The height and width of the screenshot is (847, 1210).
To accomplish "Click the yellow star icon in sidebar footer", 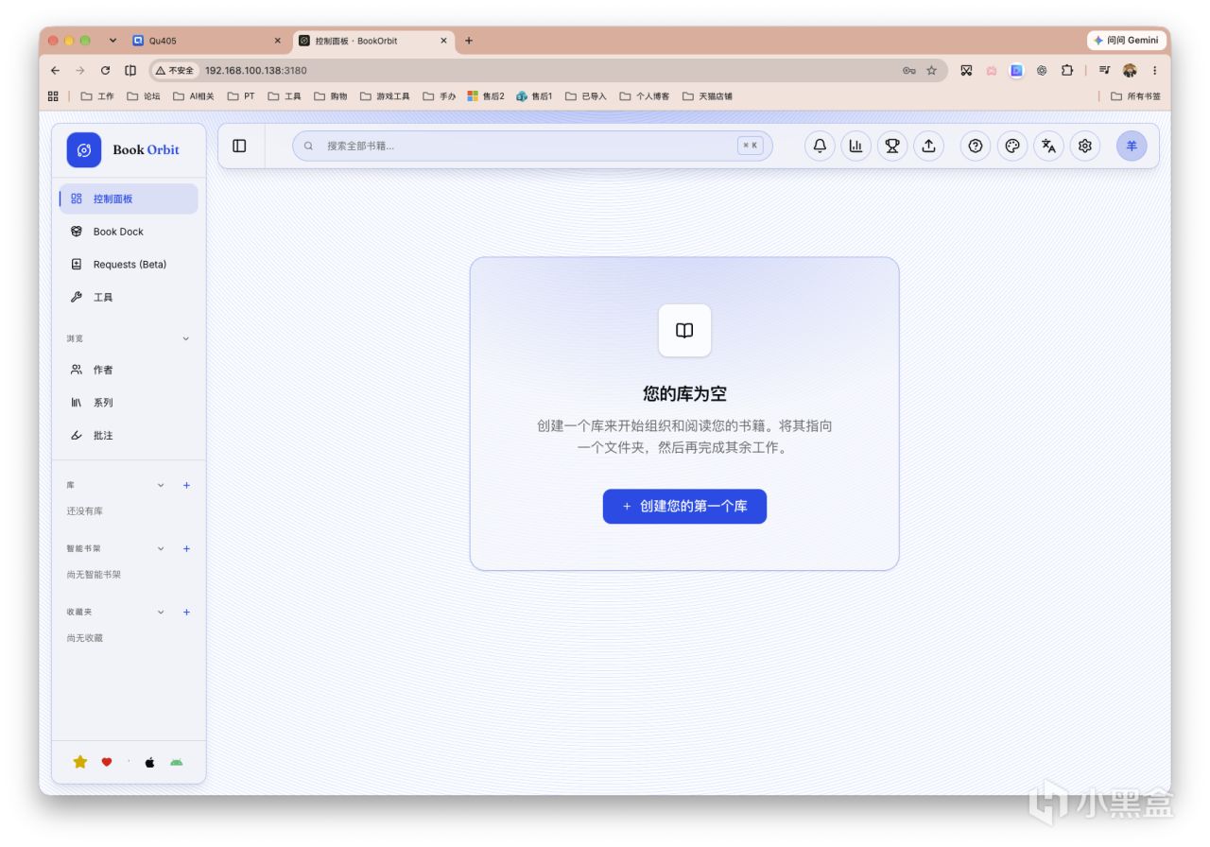I will pos(80,762).
